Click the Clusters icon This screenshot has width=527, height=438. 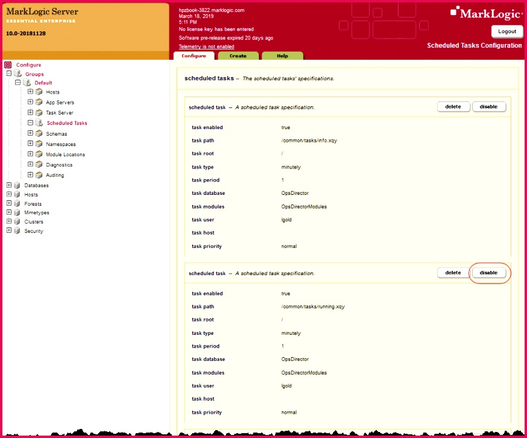point(17,221)
